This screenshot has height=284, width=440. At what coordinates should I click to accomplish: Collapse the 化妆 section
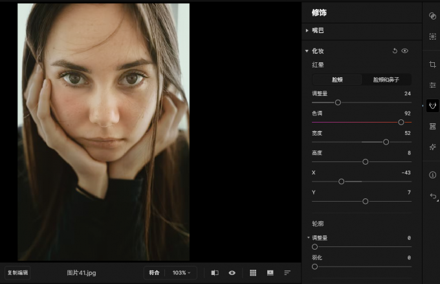(307, 51)
